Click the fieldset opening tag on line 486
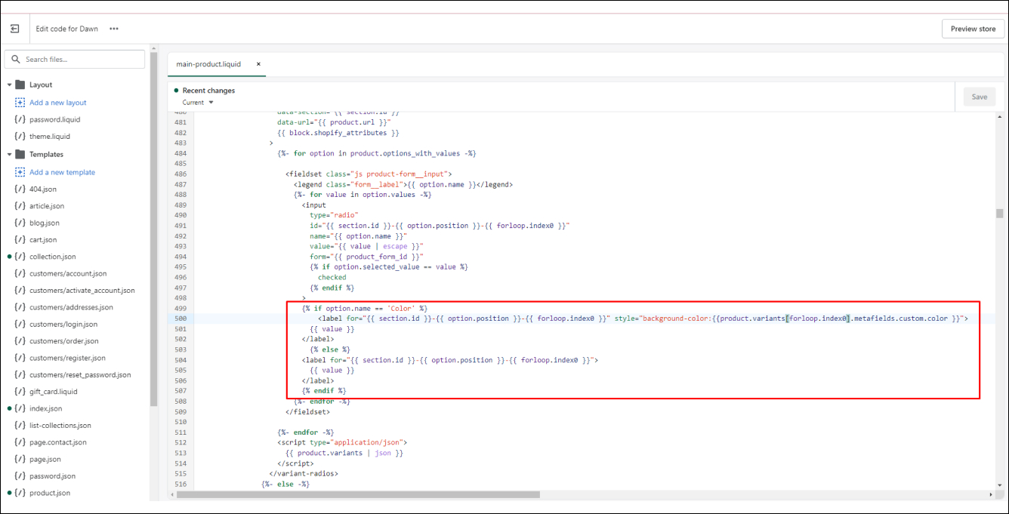The image size is (1009, 514). pyautogui.click(x=369, y=174)
